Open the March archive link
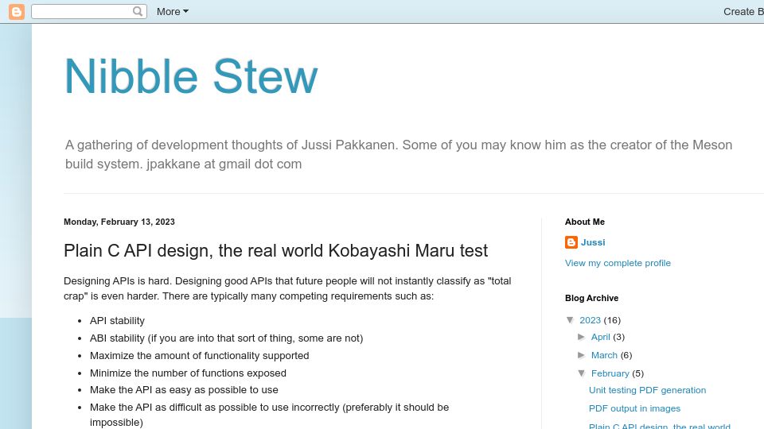The height and width of the screenshot is (429, 764). click(604, 355)
